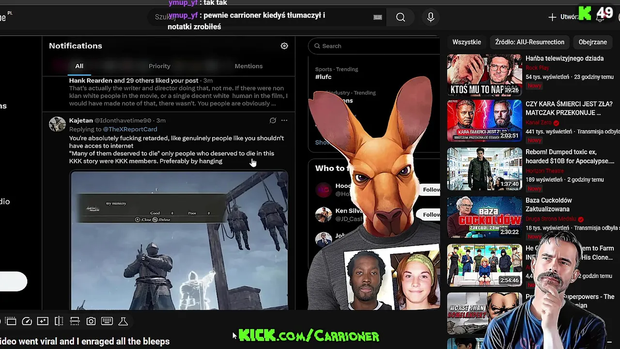Open trending hashtag #lufc

coord(323,77)
